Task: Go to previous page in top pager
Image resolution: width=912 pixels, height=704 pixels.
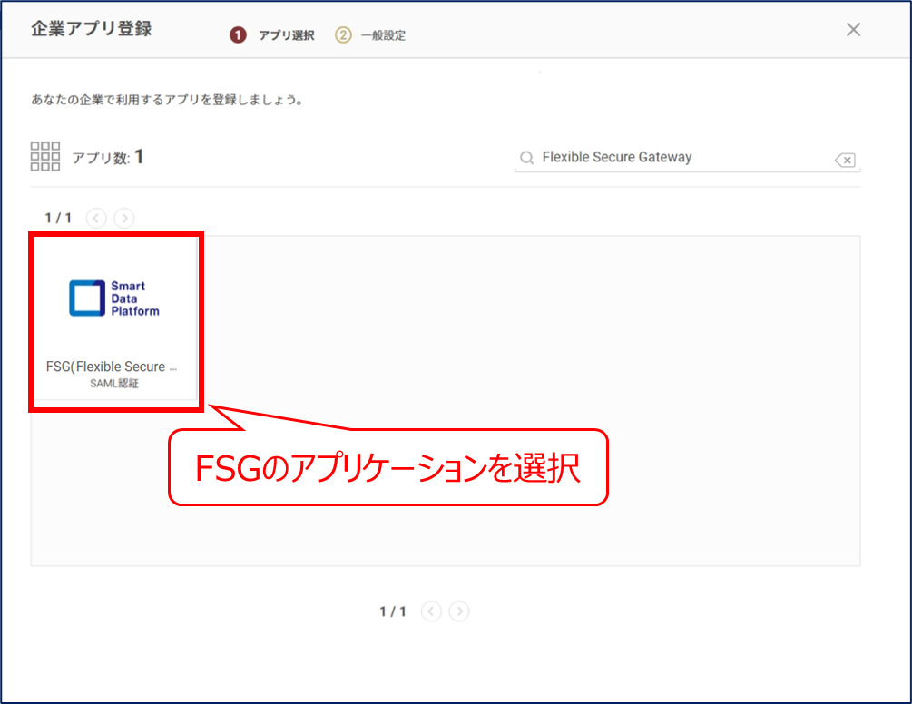Action: [x=96, y=218]
